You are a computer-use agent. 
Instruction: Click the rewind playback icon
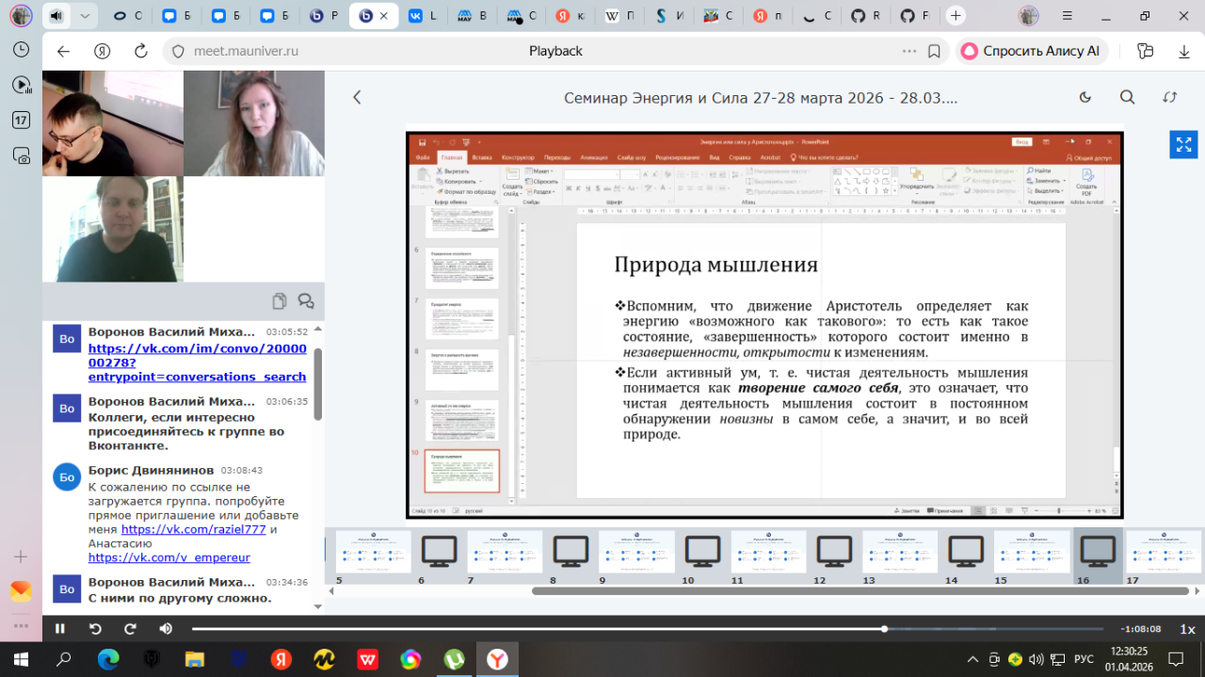(95, 629)
